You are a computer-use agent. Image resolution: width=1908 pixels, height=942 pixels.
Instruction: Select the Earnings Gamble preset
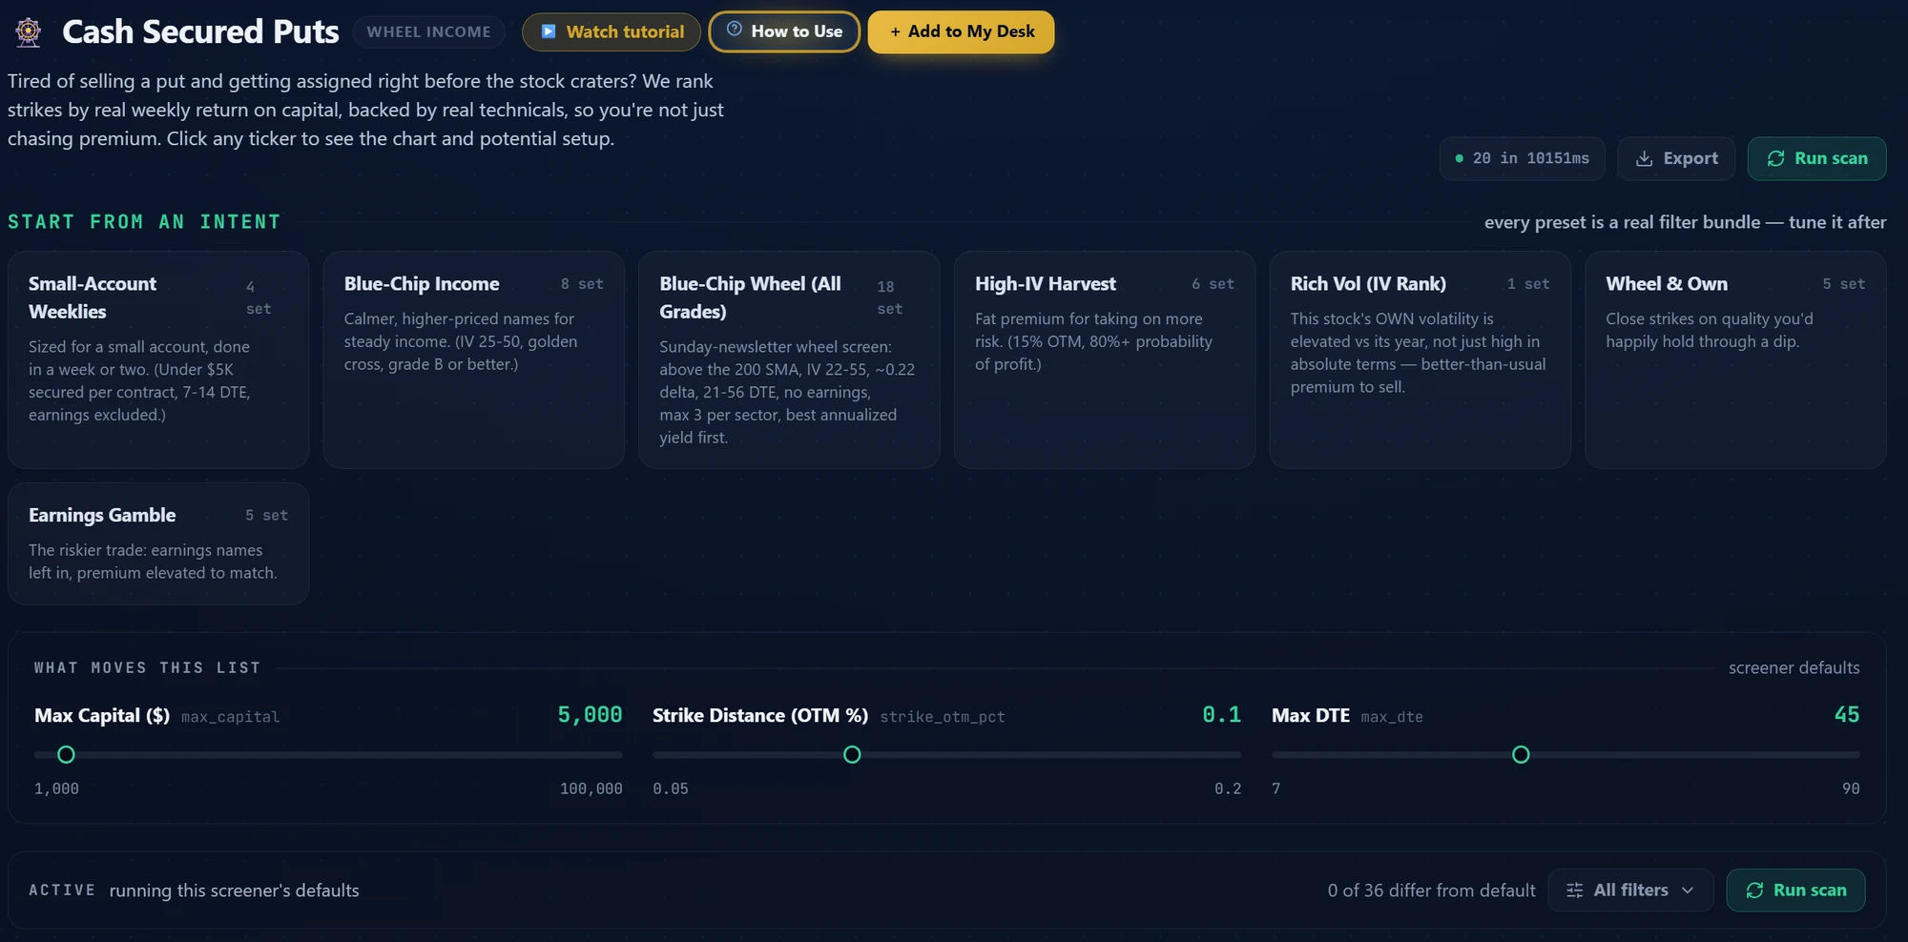158,543
